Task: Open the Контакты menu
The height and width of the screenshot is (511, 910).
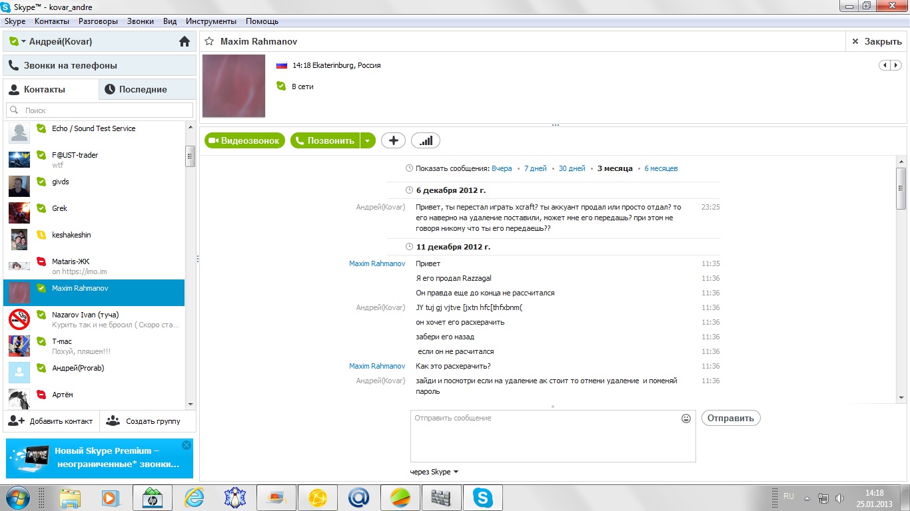Action: (x=52, y=21)
